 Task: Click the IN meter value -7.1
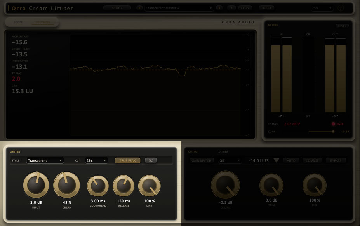[x=281, y=116]
